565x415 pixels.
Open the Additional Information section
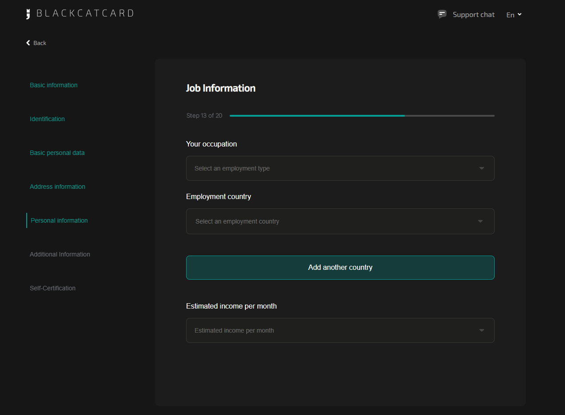pyautogui.click(x=60, y=254)
